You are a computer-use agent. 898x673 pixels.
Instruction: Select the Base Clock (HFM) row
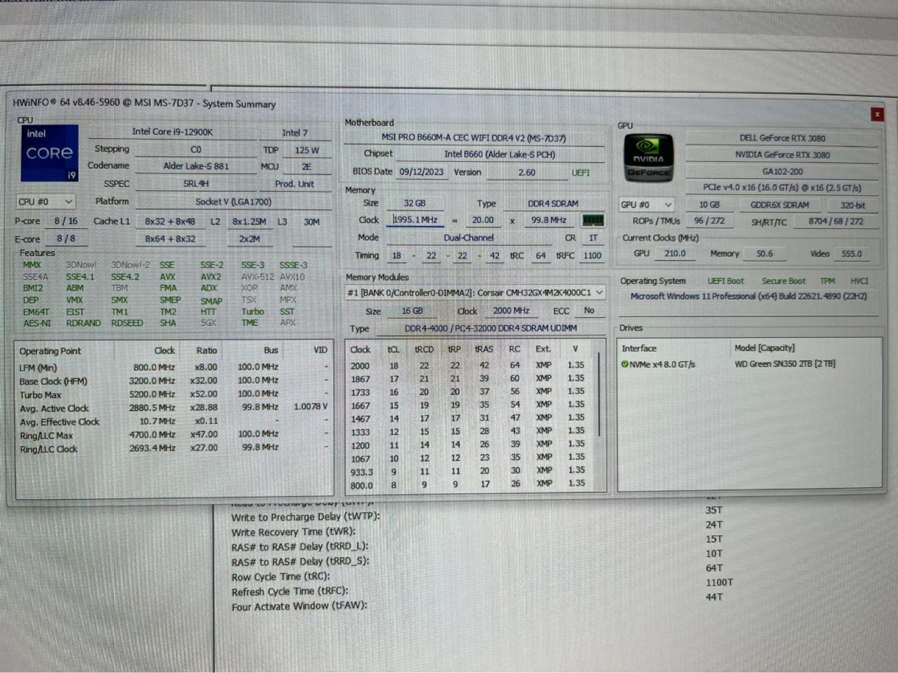point(173,381)
